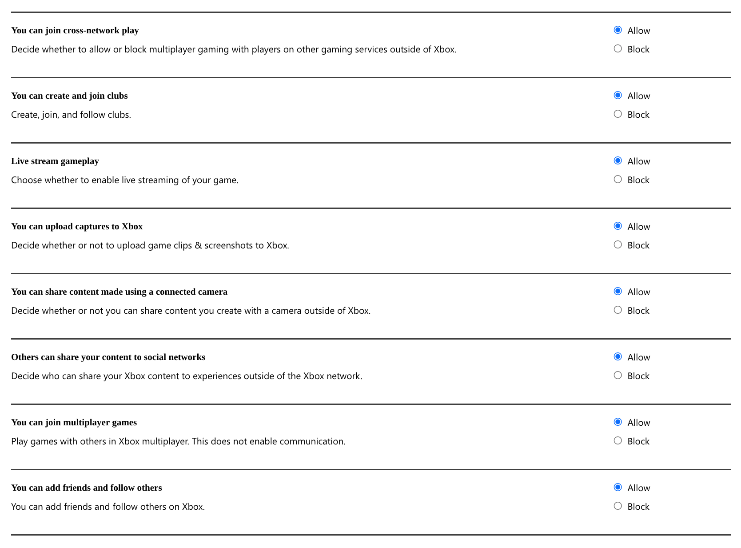Screen dimensions: 741x548
Task: Allow sharing connected camera content
Action: (617, 292)
